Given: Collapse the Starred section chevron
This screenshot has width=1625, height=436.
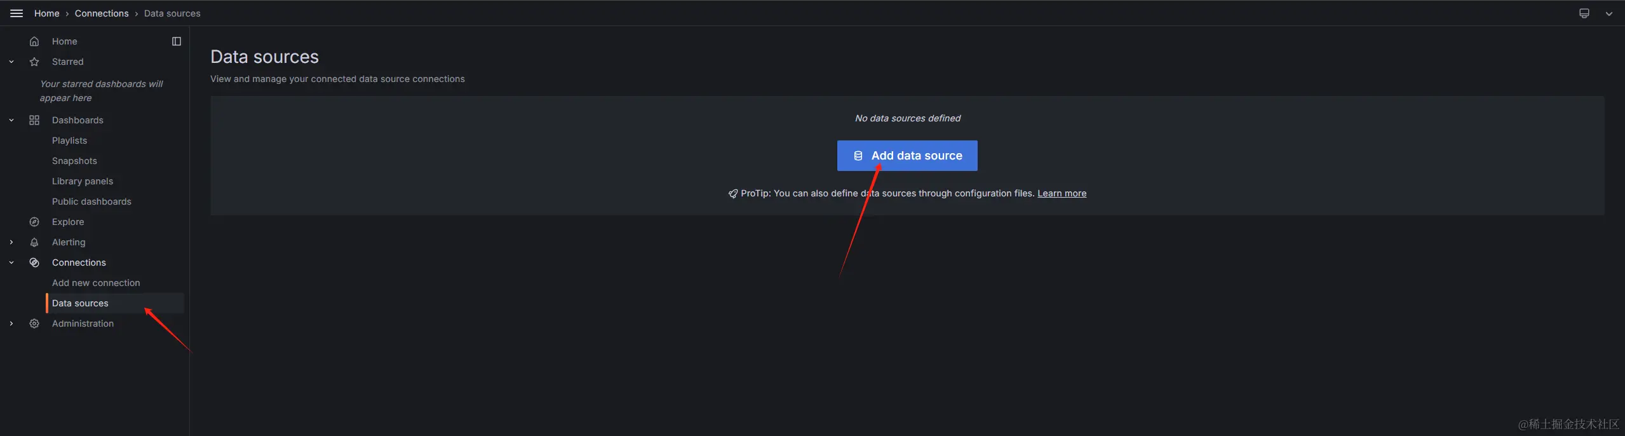Looking at the screenshot, I should click(x=11, y=62).
